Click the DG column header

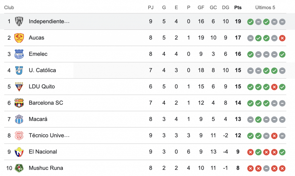[226, 7]
